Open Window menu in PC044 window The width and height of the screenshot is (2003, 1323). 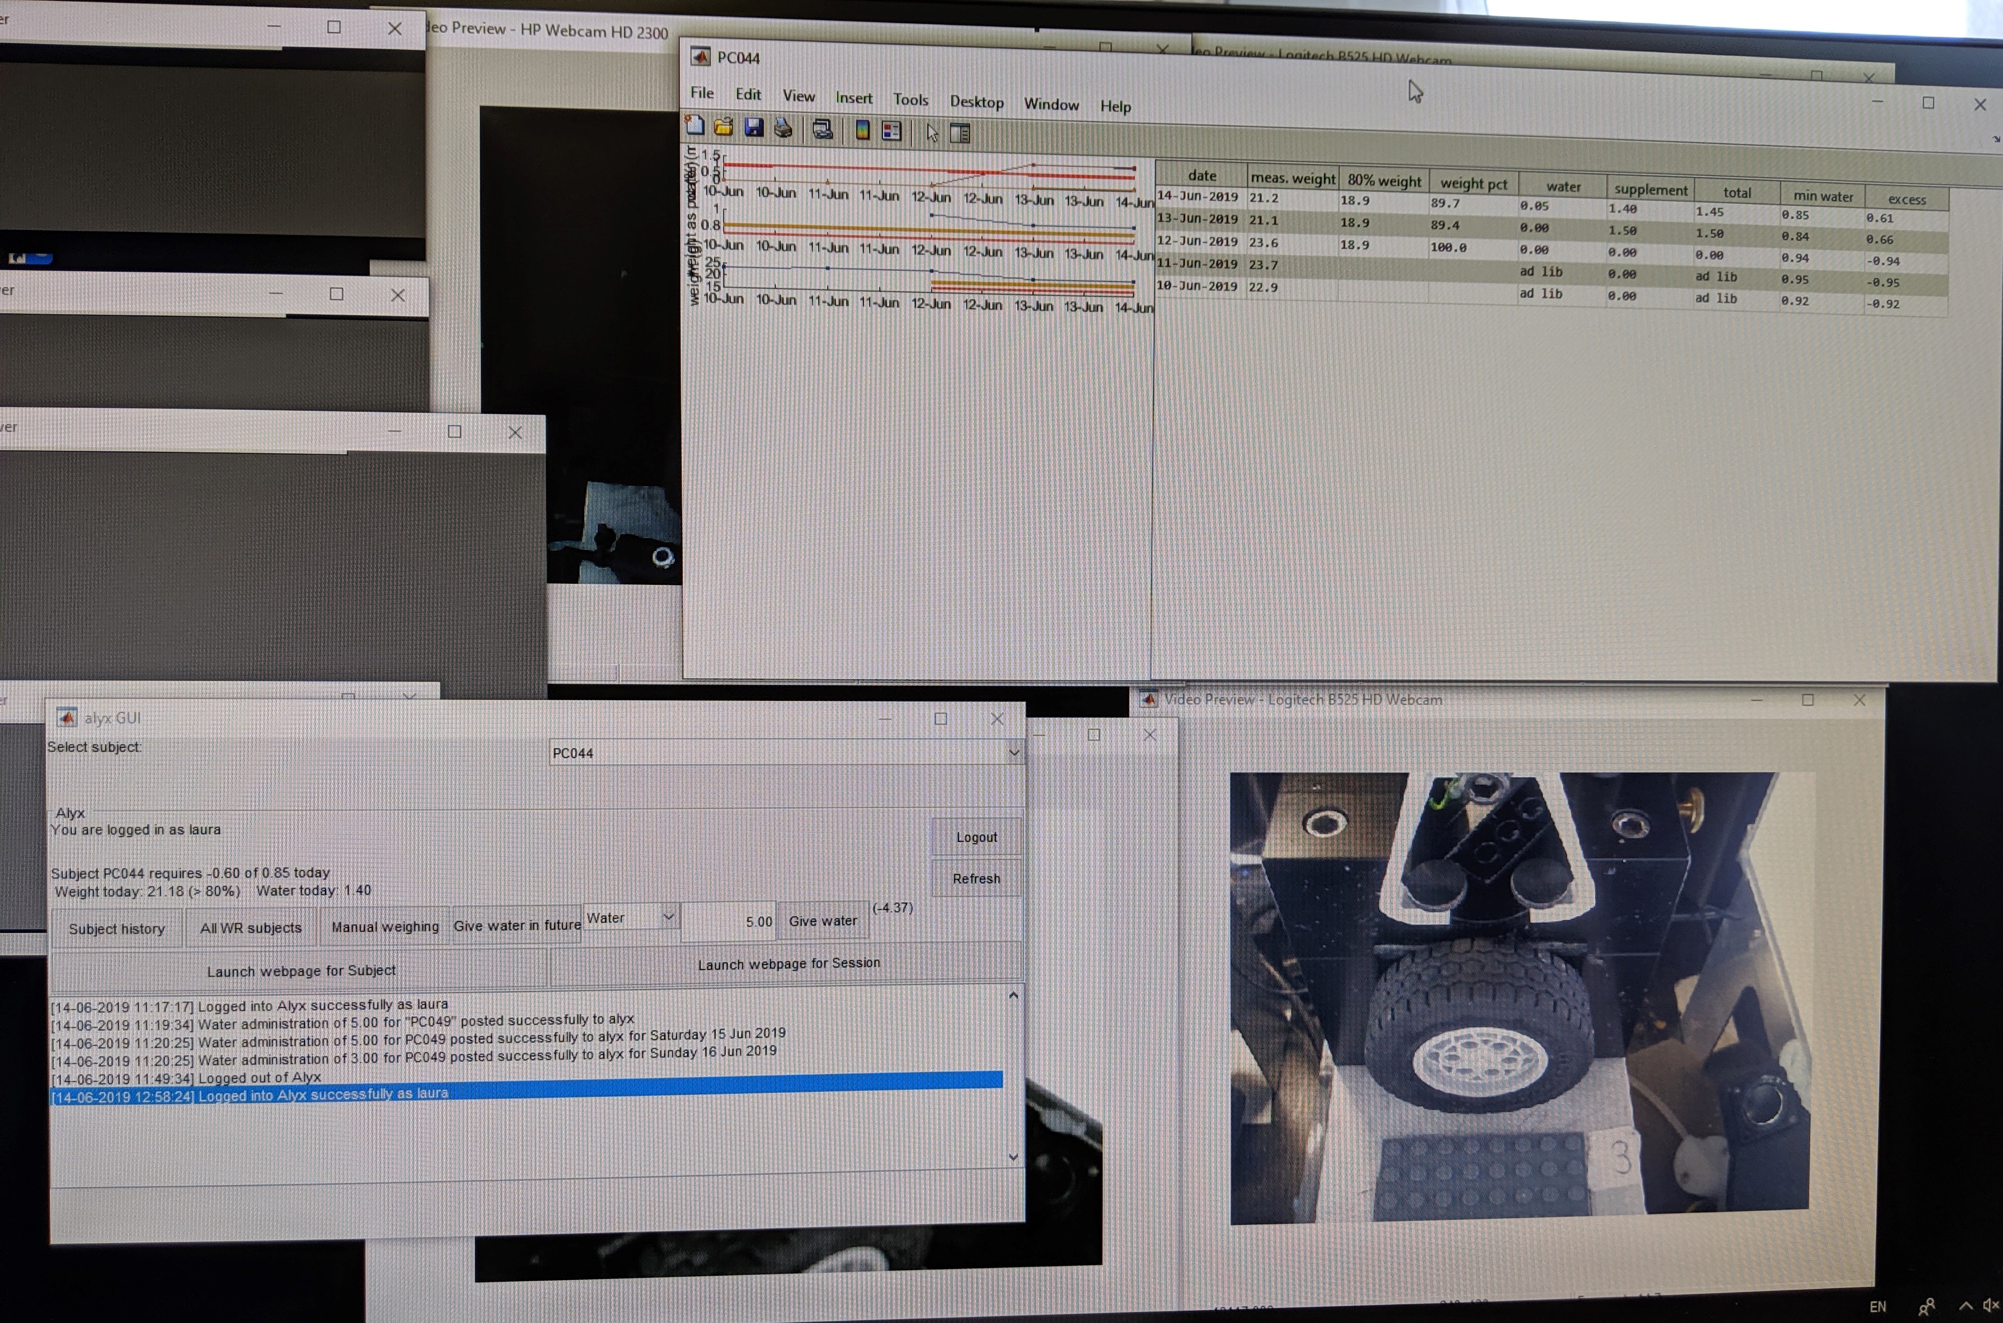(x=1051, y=104)
